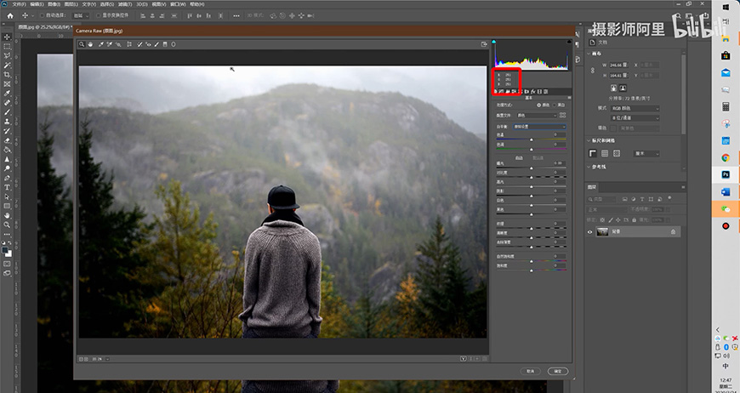Adjust the Saturation slider handle
Screen dimensions: 740x393
(x=532, y=271)
